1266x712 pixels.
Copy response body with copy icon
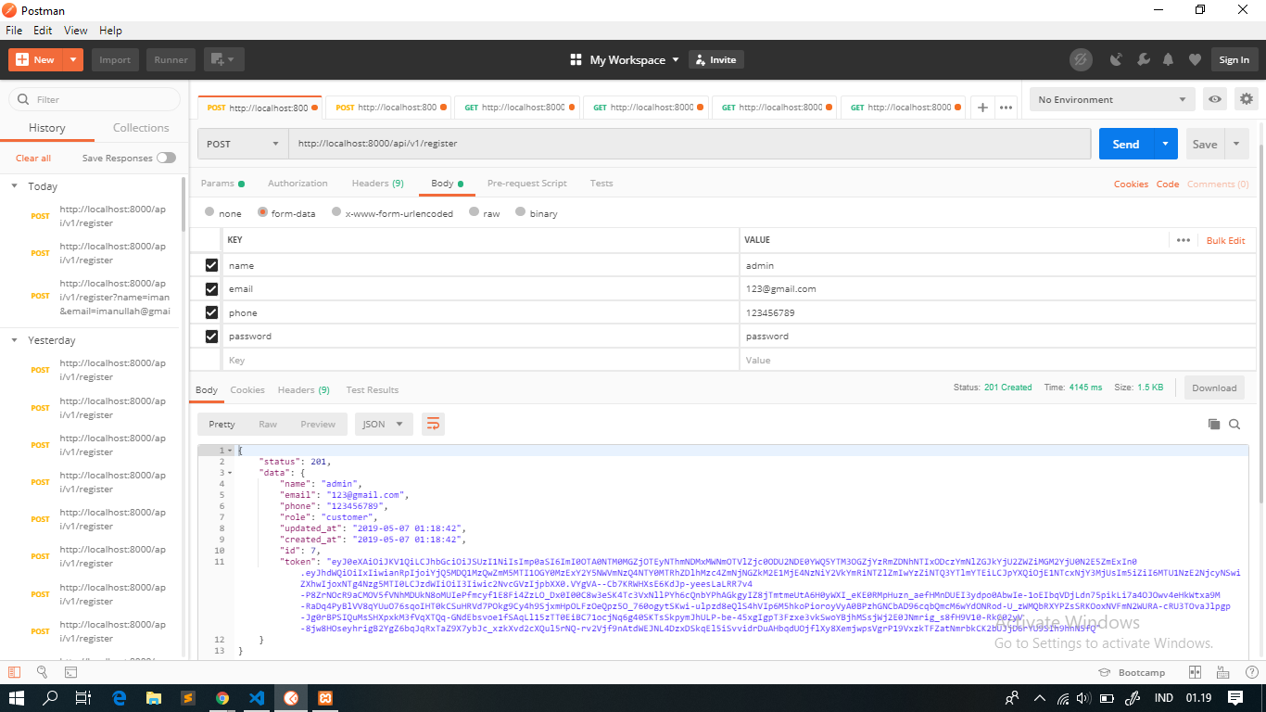tap(1214, 424)
